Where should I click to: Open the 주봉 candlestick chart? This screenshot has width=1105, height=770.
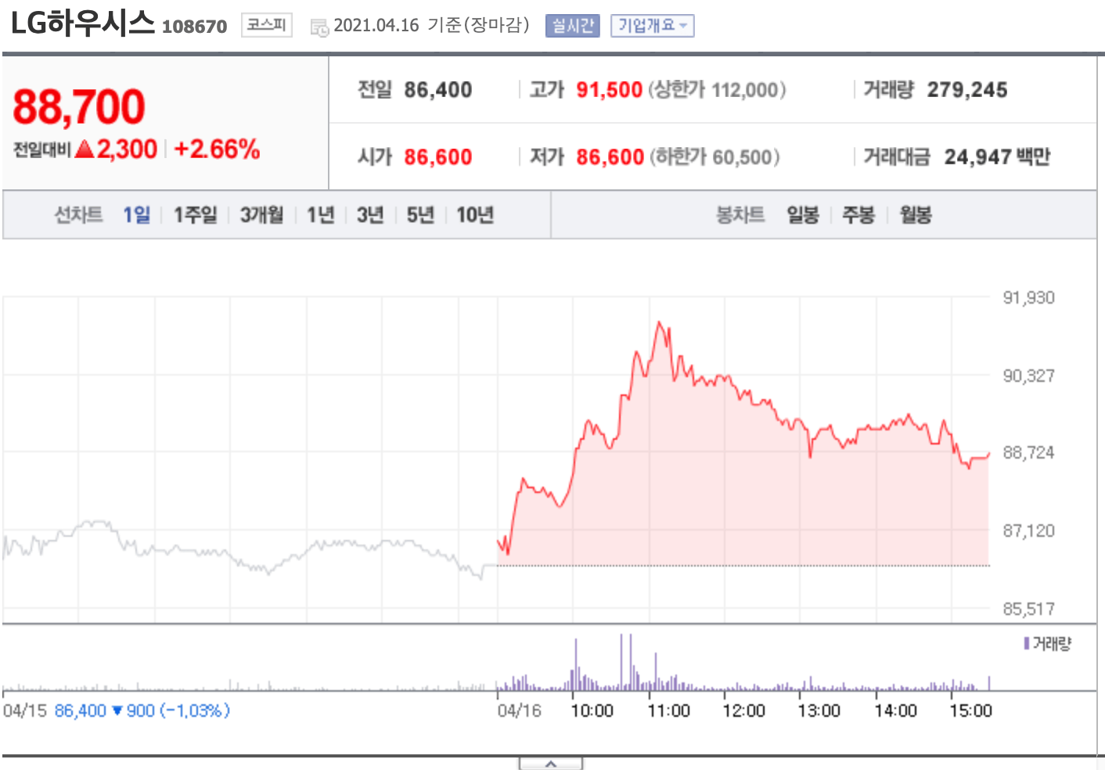pos(858,215)
